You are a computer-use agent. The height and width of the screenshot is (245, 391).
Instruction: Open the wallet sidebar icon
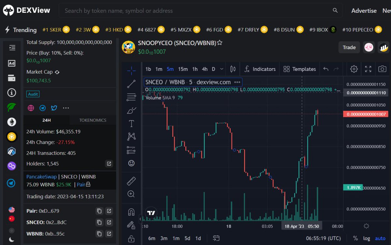point(12,78)
